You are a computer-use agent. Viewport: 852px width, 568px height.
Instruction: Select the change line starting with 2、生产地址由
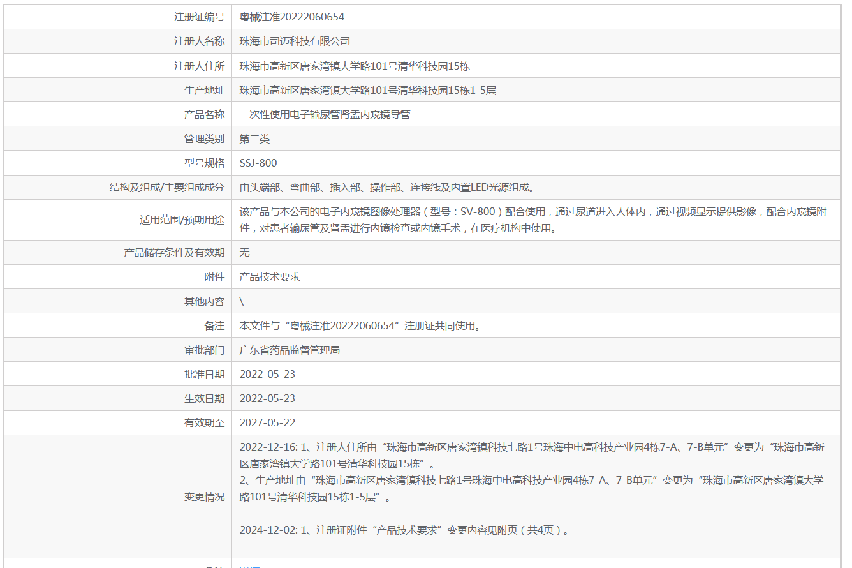pos(532,488)
